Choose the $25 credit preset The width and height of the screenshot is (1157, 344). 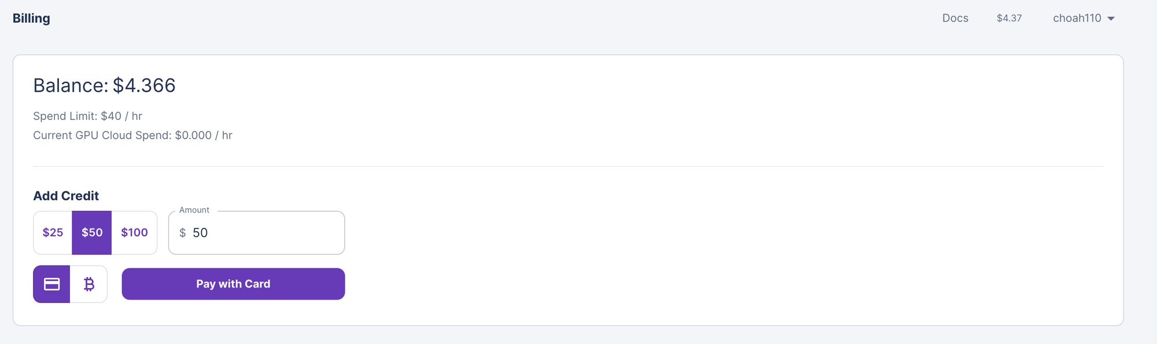(x=53, y=233)
